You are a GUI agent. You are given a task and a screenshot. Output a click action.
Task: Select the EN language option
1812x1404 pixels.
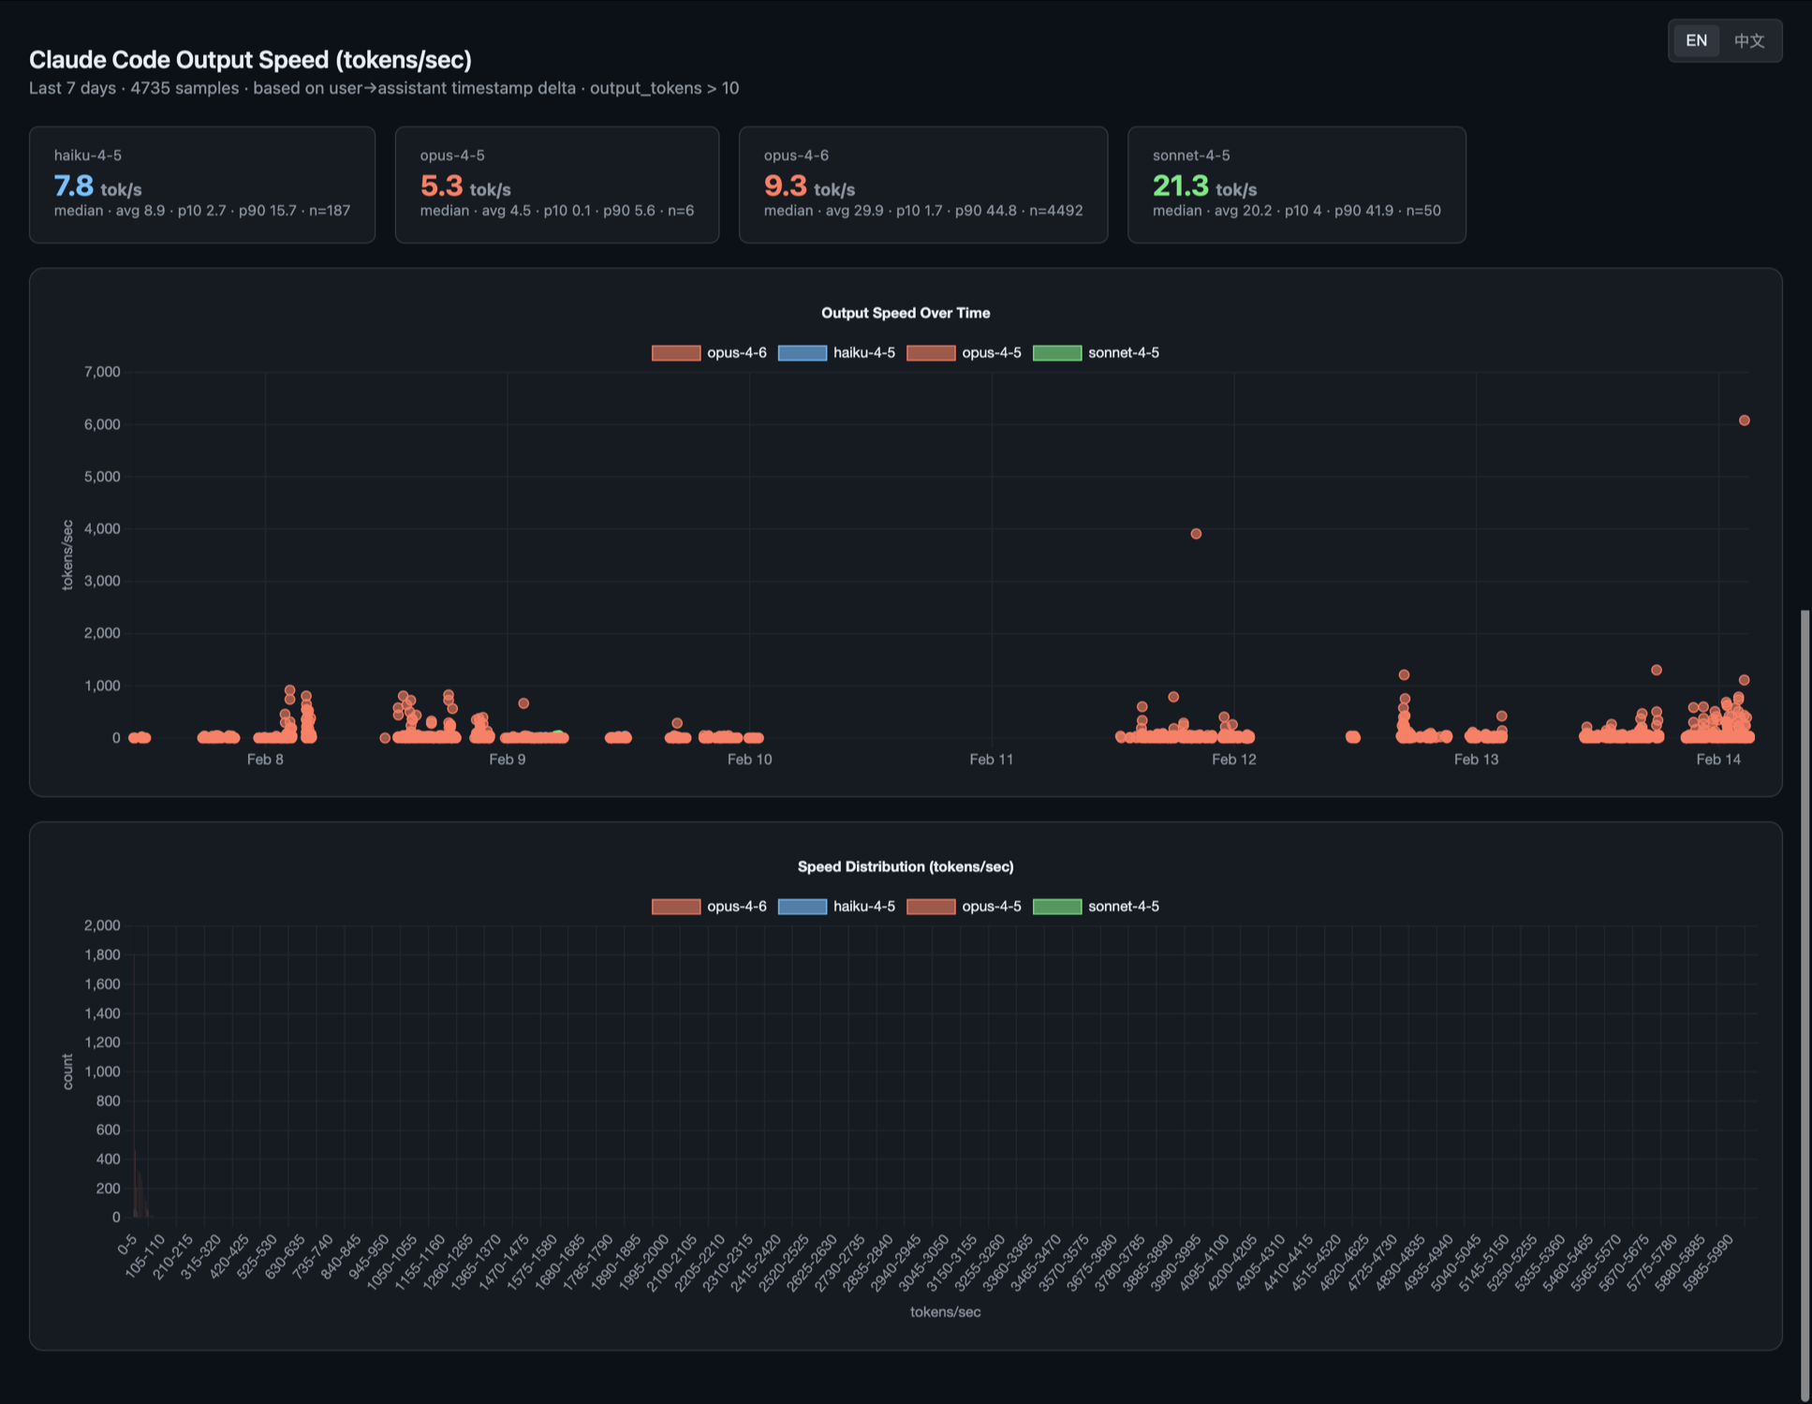click(1696, 41)
